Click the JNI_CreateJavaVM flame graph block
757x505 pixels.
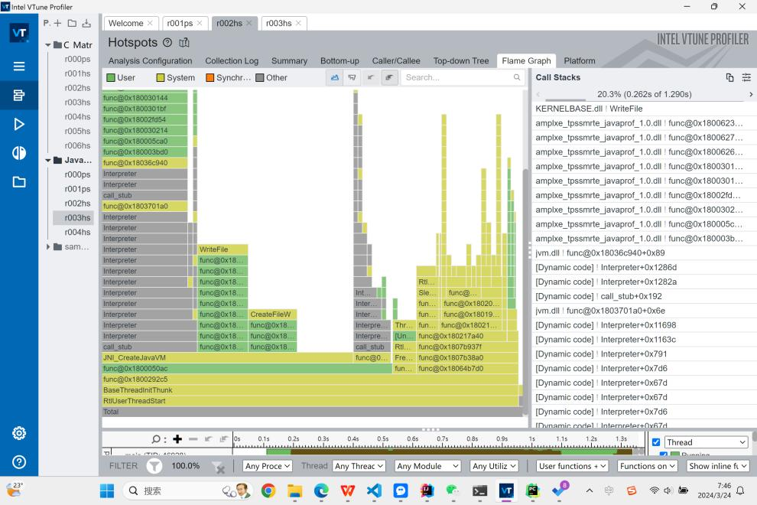[x=227, y=357]
